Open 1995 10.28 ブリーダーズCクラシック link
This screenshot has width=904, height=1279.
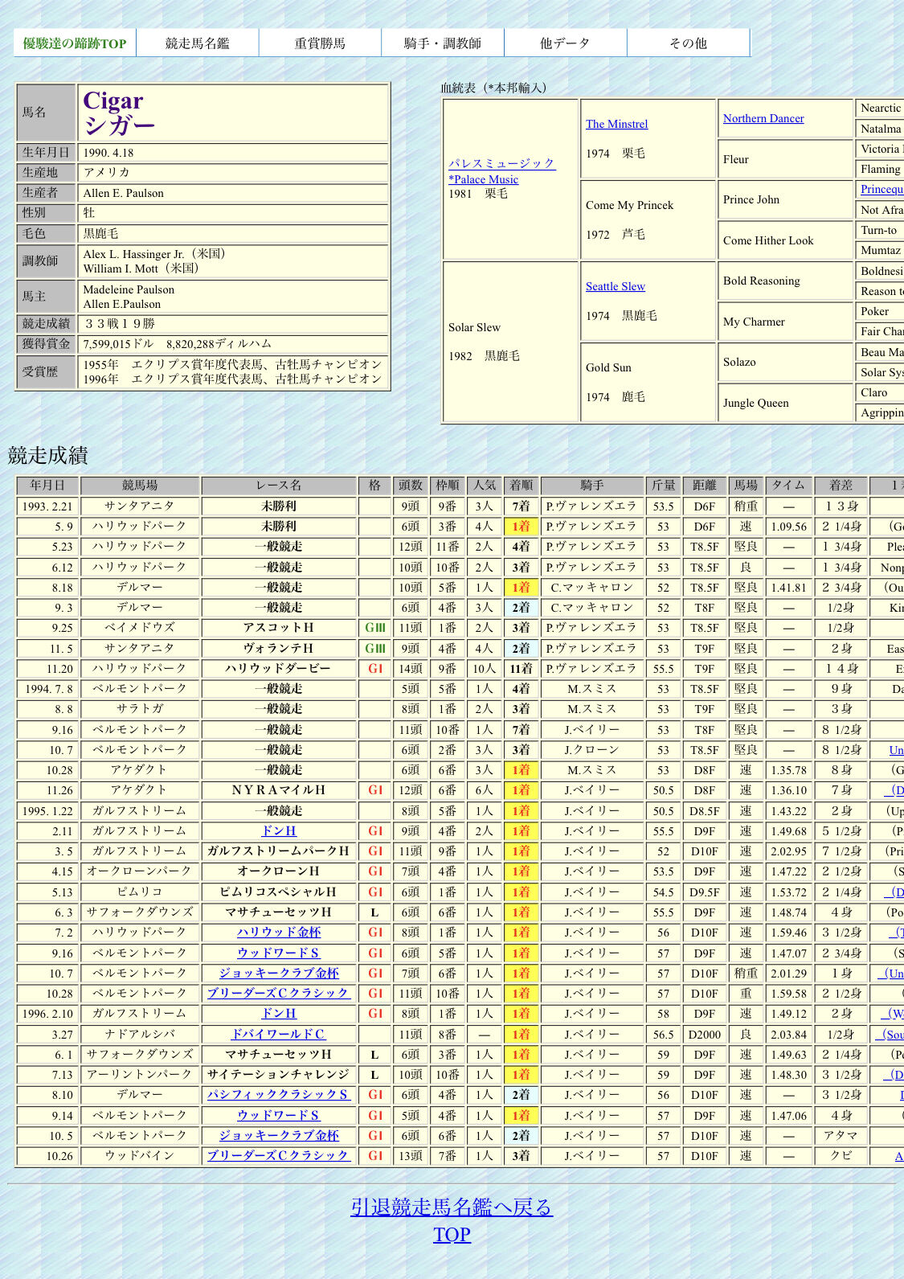pyautogui.click(x=279, y=993)
